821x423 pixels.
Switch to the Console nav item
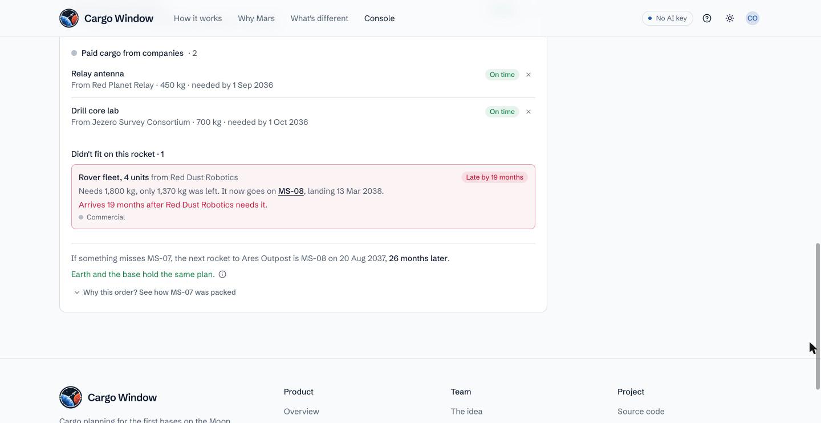380,18
